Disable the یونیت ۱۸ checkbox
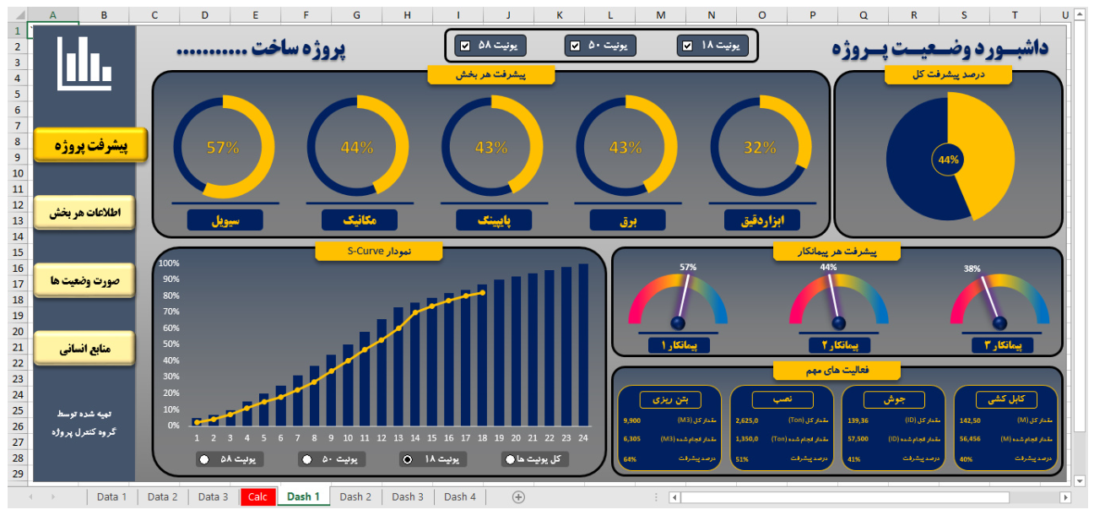This screenshot has height=515, width=1094. 688,46
